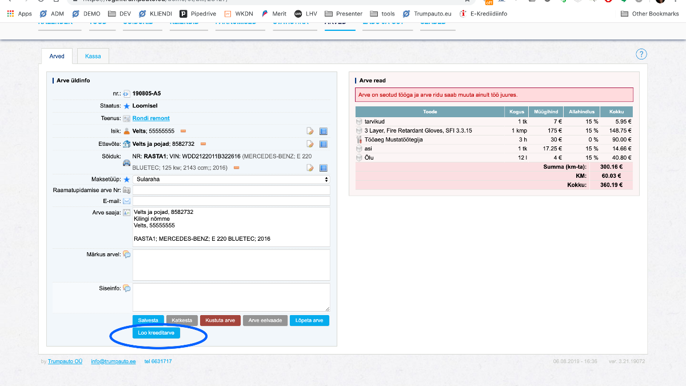Viewport: 686px width, 386px height.
Task: Click the edit icon in the Ettevõte row
Action: pos(310,144)
